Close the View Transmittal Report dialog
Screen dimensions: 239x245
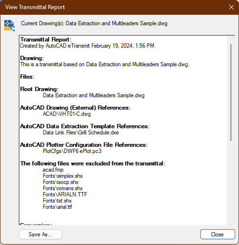coord(231,7)
